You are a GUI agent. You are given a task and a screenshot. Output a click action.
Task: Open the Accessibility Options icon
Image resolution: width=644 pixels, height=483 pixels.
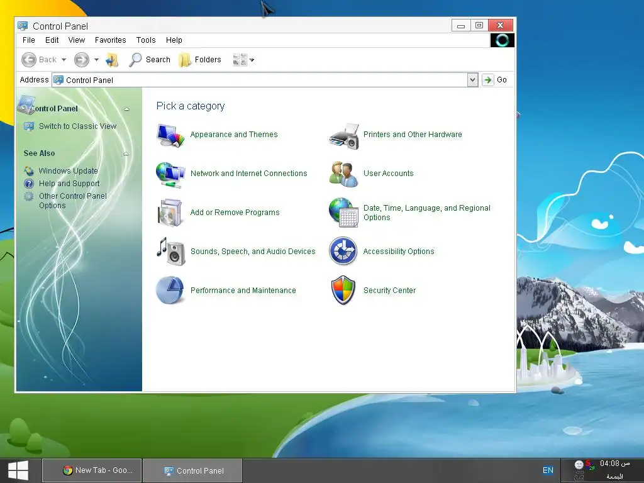point(343,251)
